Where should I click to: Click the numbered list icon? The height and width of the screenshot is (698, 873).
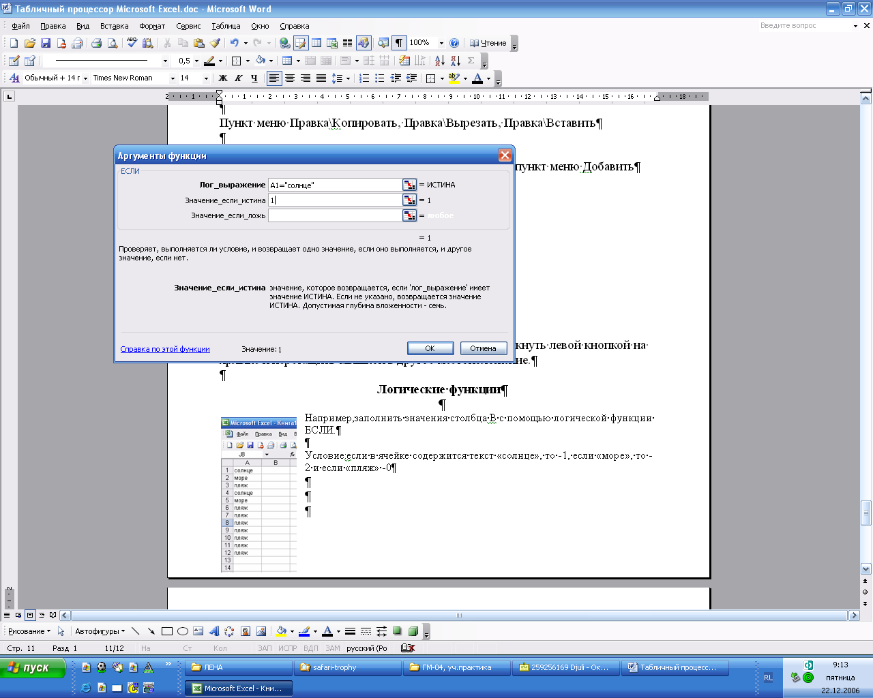(364, 78)
